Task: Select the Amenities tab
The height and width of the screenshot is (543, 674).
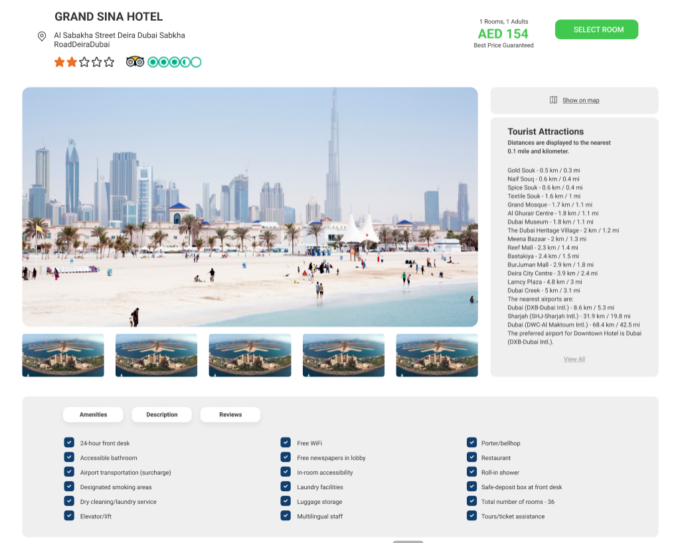Action: (93, 415)
